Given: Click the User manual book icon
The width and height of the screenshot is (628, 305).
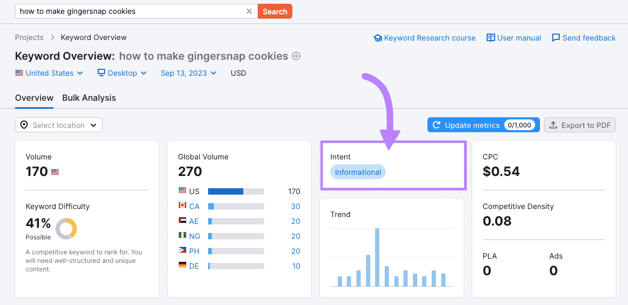Looking at the screenshot, I should point(491,38).
